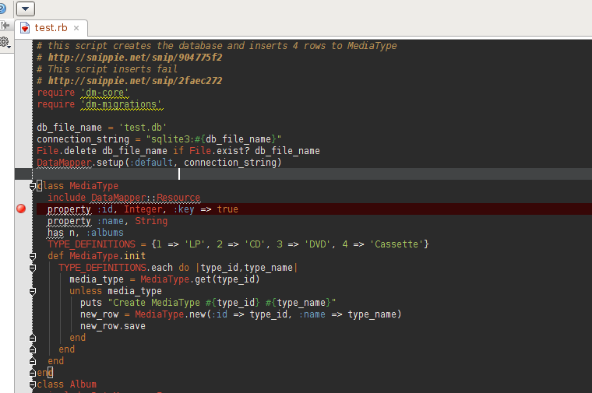Collapse the def MediaType.init fold marker

tap(33, 257)
